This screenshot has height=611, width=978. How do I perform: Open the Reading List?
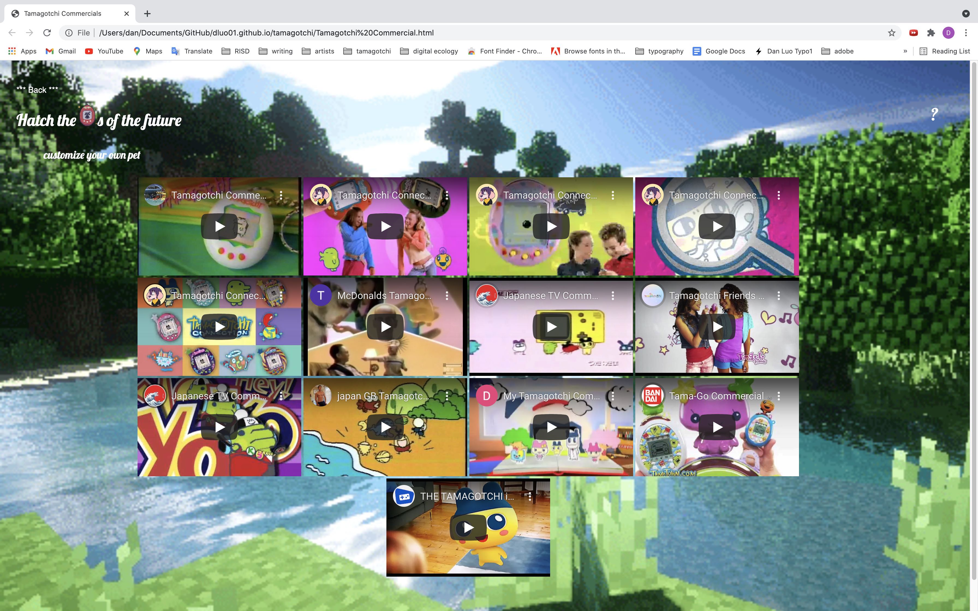point(944,51)
